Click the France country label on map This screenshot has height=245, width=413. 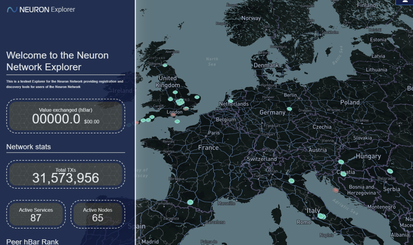(208, 148)
